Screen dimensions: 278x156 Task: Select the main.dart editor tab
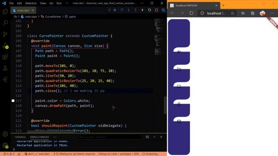click(x=23, y=10)
